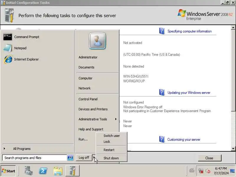Viewport: 236px width, 177px height.
Task: Click the Close button in Initial Configuration Tasks
Action: click(x=209, y=158)
